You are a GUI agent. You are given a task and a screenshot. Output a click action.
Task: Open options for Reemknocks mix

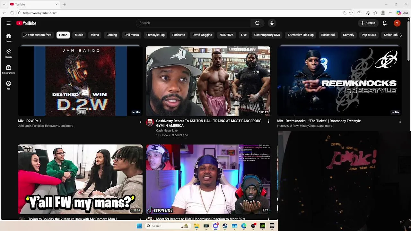click(x=400, y=121)
